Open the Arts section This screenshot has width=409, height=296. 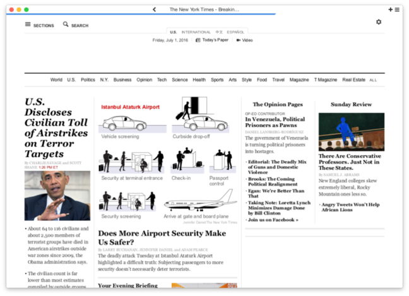click(x=233, y=80)
